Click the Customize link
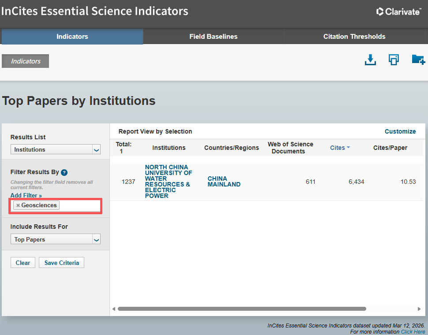 [x=400, y=131]
